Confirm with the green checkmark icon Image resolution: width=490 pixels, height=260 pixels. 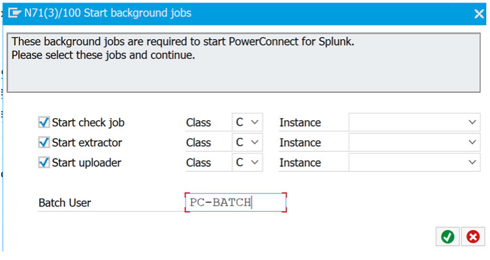[x=448, y=236]
